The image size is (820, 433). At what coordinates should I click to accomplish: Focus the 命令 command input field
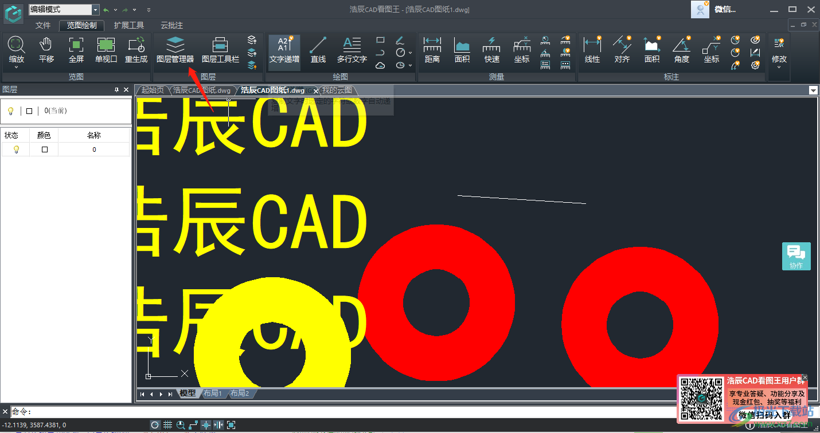[x=344, y=412]
